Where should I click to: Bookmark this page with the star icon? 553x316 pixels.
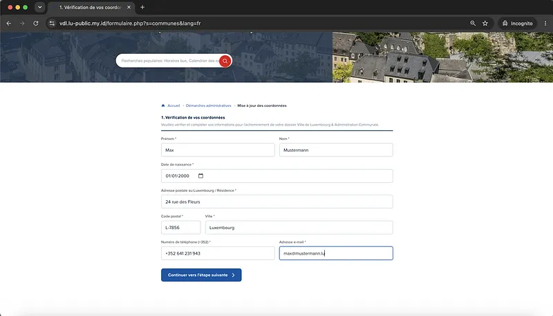[485, 23]
